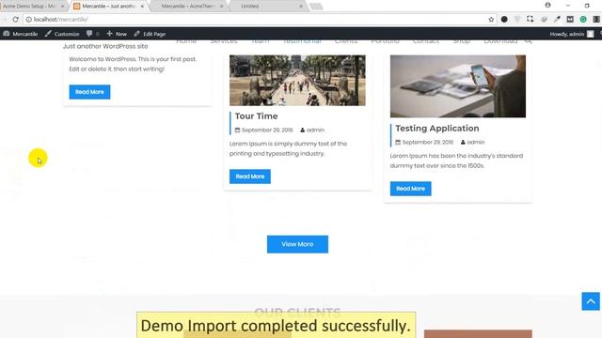Click the Testing Application featured image
The height and width of the screenshot is (338, 602).
[x=458, y=86]
